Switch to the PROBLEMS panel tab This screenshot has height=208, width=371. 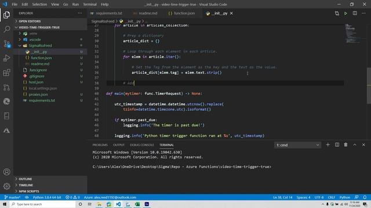tap(100, 145)
